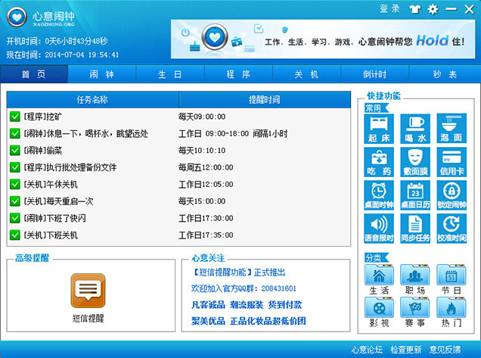Open the 影视 film category folder
Image resolution: width=481 pixels, height=358 pixels.
(x=379, y=310)
